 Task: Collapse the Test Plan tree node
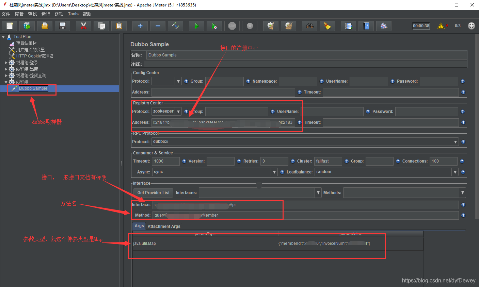3,37
